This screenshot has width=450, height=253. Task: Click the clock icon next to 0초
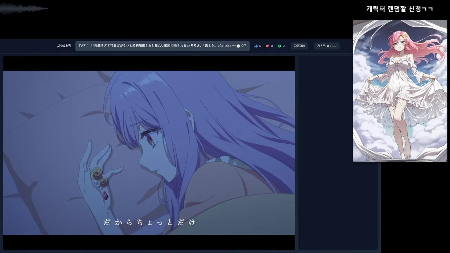click(238, 46)
